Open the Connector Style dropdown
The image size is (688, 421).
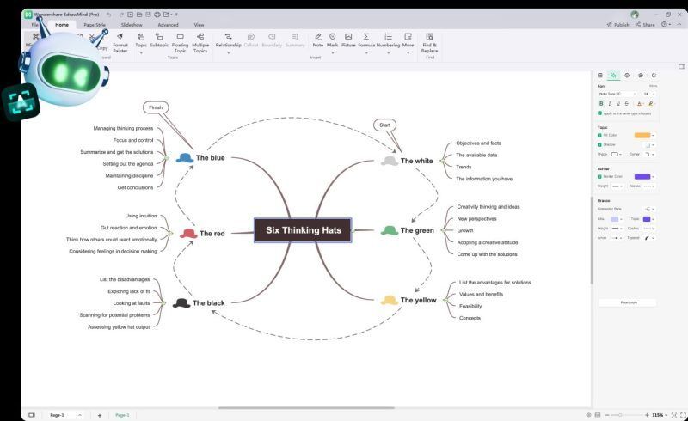coord(649,209)
